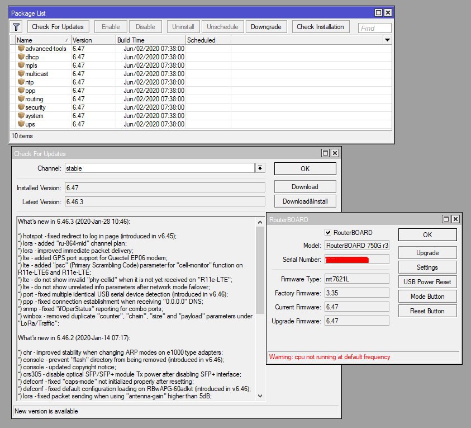Open the Channel dropdown arrow
Image resolution: width=471 pixels, height=428 pixels.
pyautogui.click(x=260, y=168)
